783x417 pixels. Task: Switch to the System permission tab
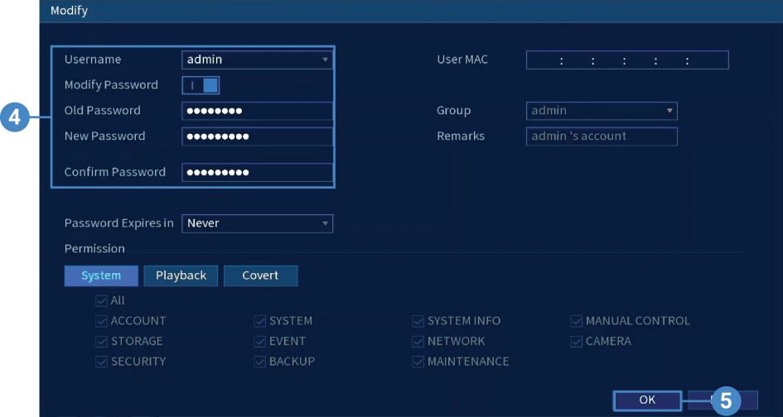(101, 276)
